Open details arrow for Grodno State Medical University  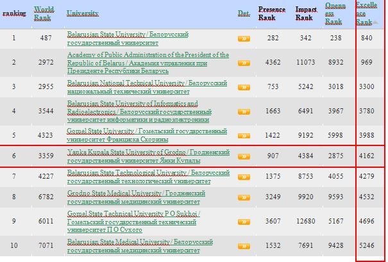(244, 197)
